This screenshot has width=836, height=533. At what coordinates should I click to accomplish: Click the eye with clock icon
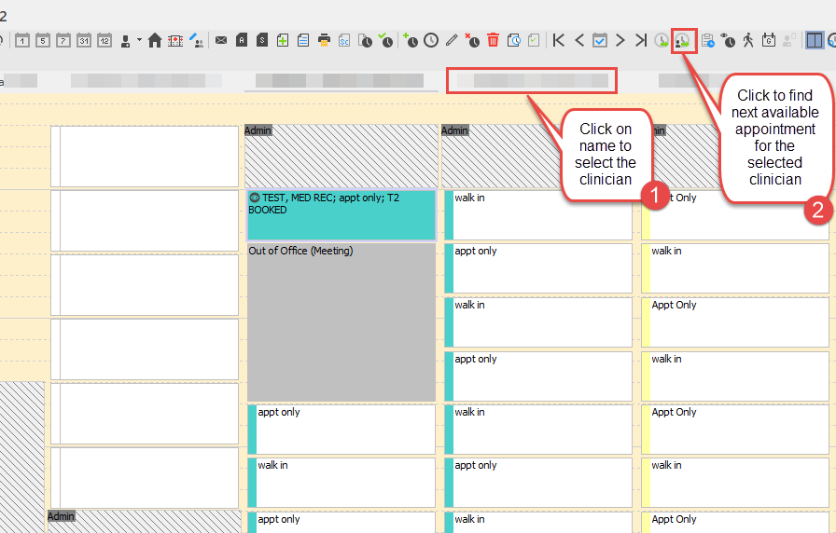tap(728, 40)
